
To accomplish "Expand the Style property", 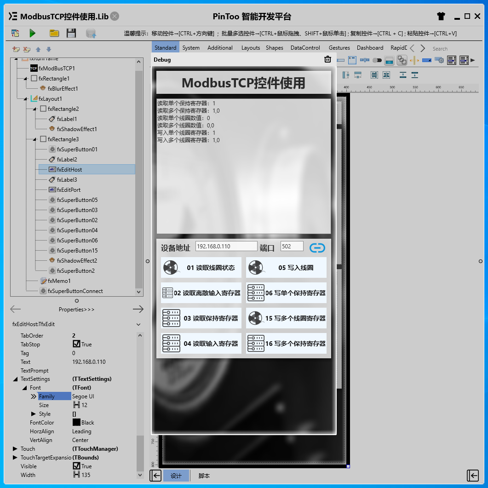I will pos(33,414).
